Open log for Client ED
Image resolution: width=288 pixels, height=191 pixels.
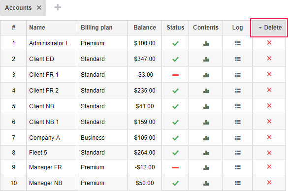click(238, 59)
